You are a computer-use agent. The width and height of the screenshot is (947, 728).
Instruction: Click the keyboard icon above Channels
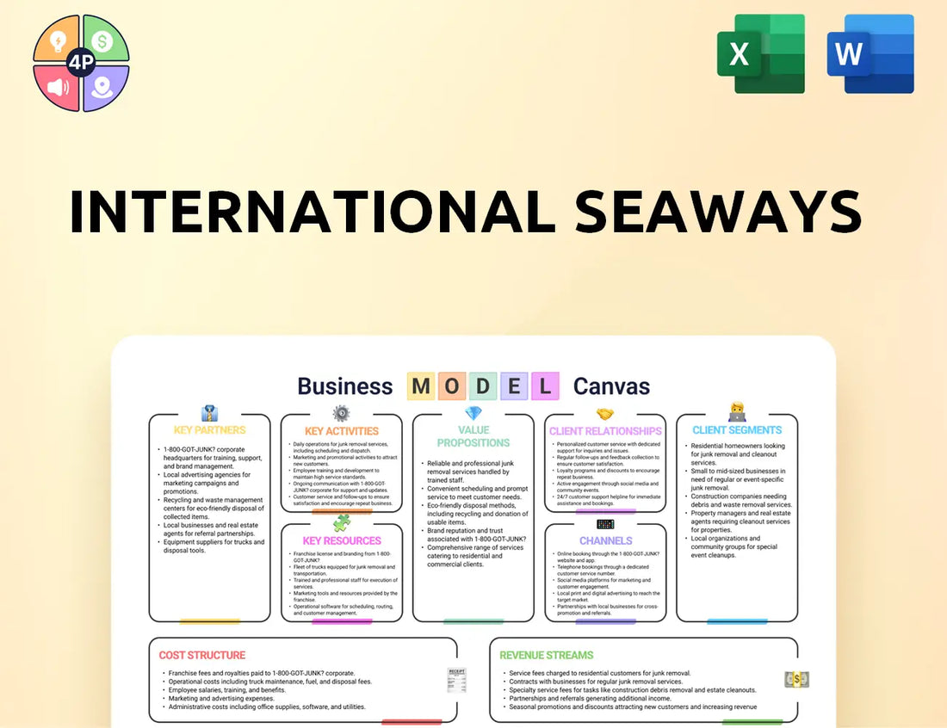coord(605,524)
